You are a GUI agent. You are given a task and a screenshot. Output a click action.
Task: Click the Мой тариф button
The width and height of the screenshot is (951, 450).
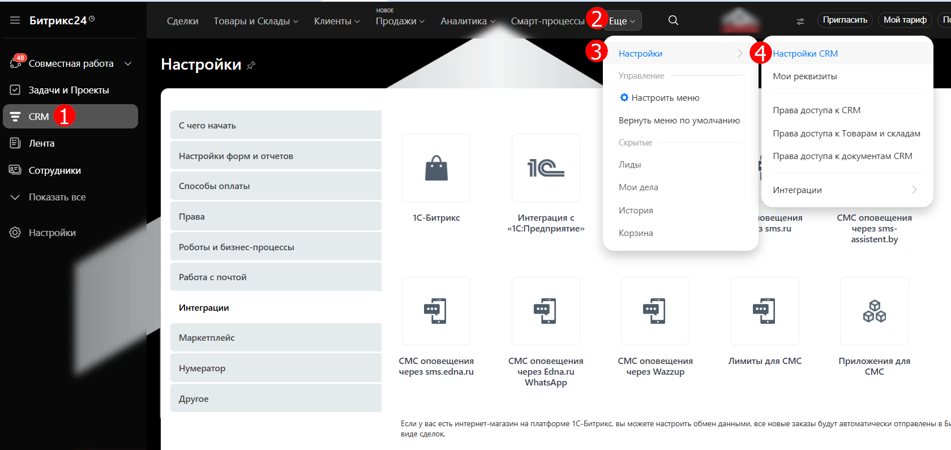coord(905,20)
